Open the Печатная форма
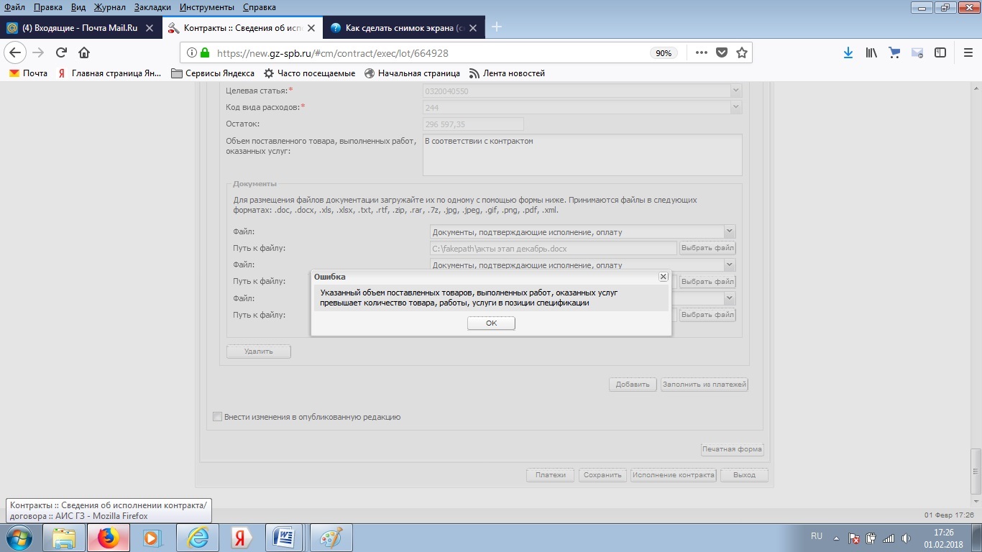This screenshot has height=552, width=982. tap(732, 449)
